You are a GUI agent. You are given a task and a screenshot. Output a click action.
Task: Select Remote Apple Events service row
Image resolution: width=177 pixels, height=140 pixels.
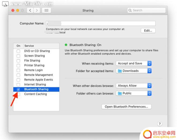(36, 80)
